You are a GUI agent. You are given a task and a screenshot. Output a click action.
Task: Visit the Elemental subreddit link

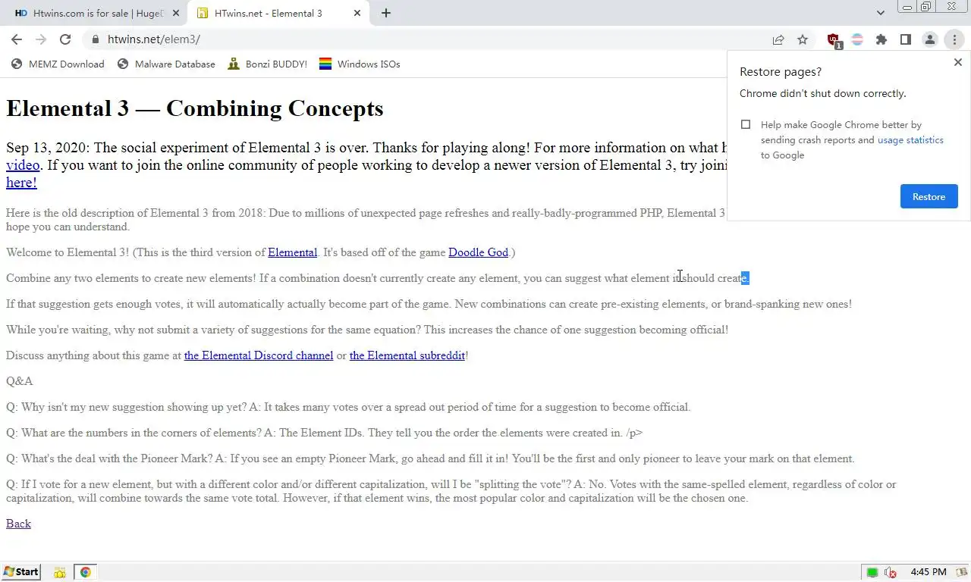pos(407,355)
